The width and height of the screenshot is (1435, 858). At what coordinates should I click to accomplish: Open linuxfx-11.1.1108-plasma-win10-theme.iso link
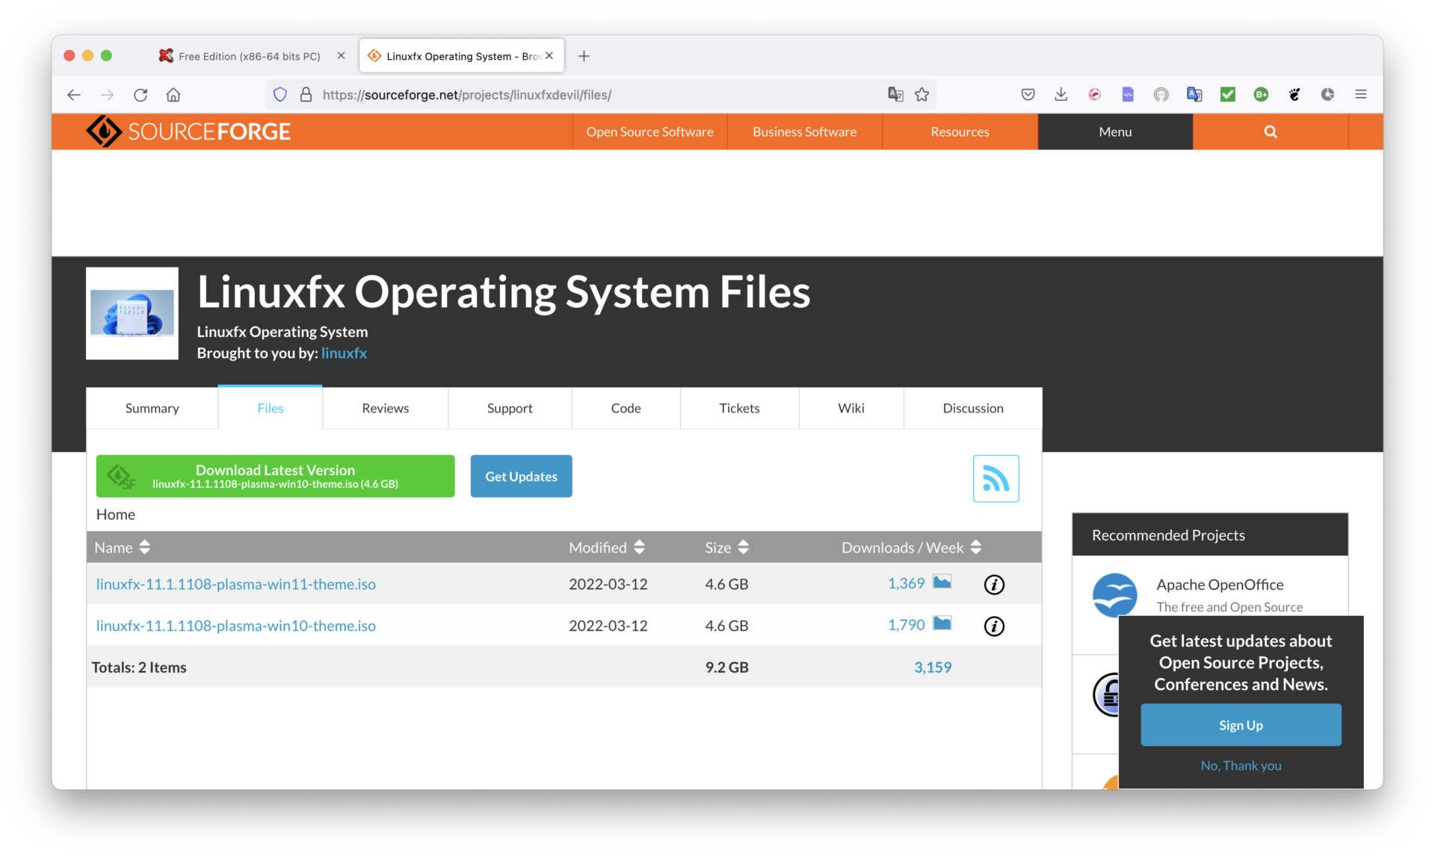click(236, 626)
